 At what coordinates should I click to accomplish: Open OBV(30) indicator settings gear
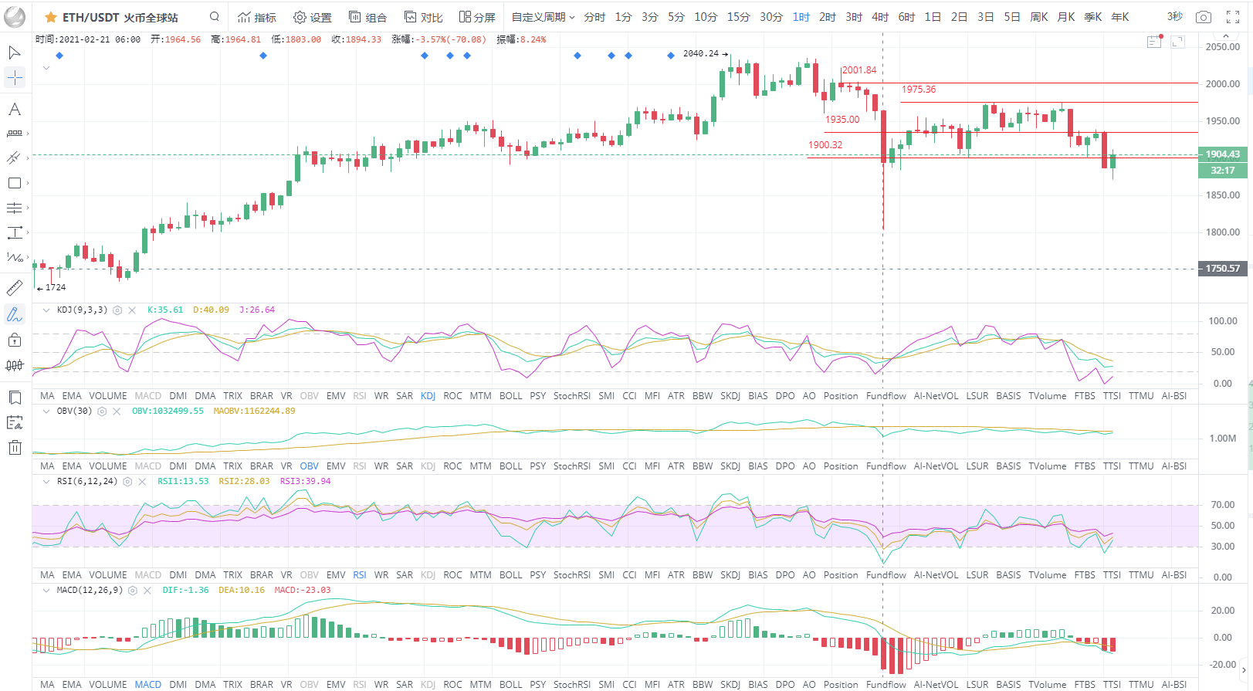click(x=102, y=412)
